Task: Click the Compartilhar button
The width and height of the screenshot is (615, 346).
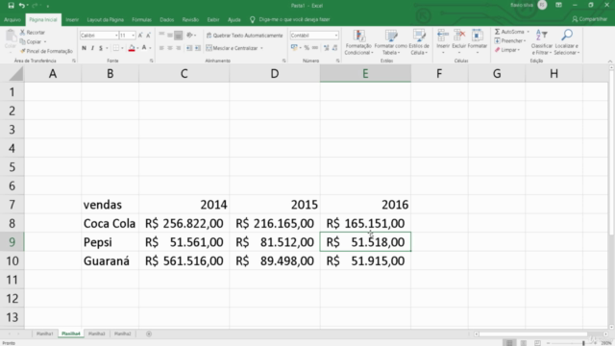Action: click(x=589, y=19)
